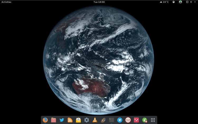
Task: Launch Firefox from the dock
Action: pos(45,120)
